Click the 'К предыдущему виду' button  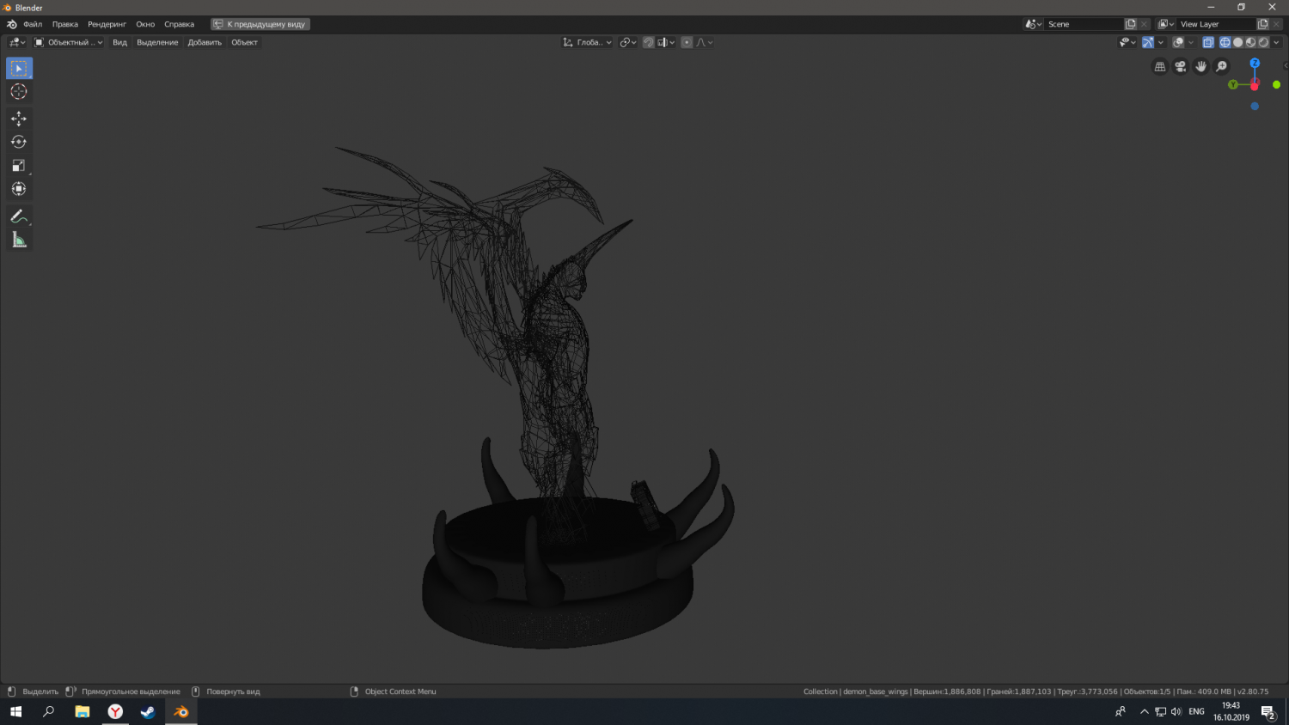point(260,24)
